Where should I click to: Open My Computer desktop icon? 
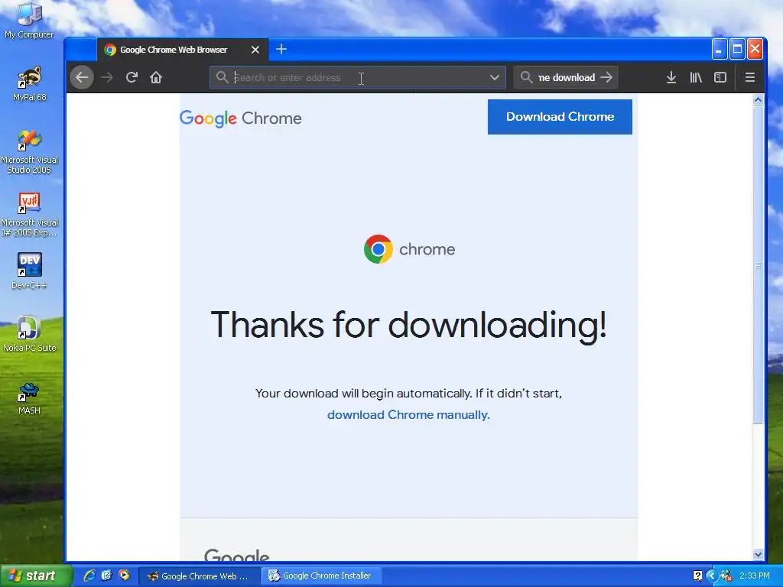click(x=29, y=21)
